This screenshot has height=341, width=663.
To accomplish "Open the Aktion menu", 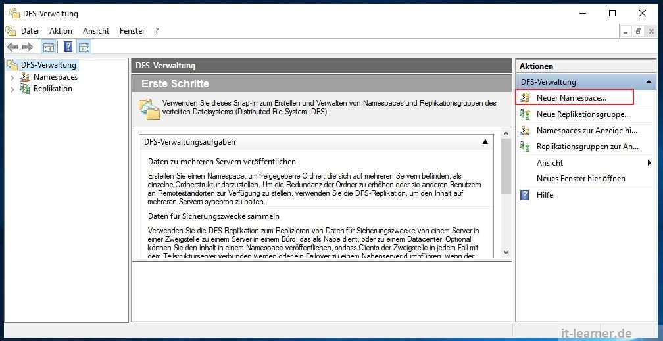I will coord(61,31).
